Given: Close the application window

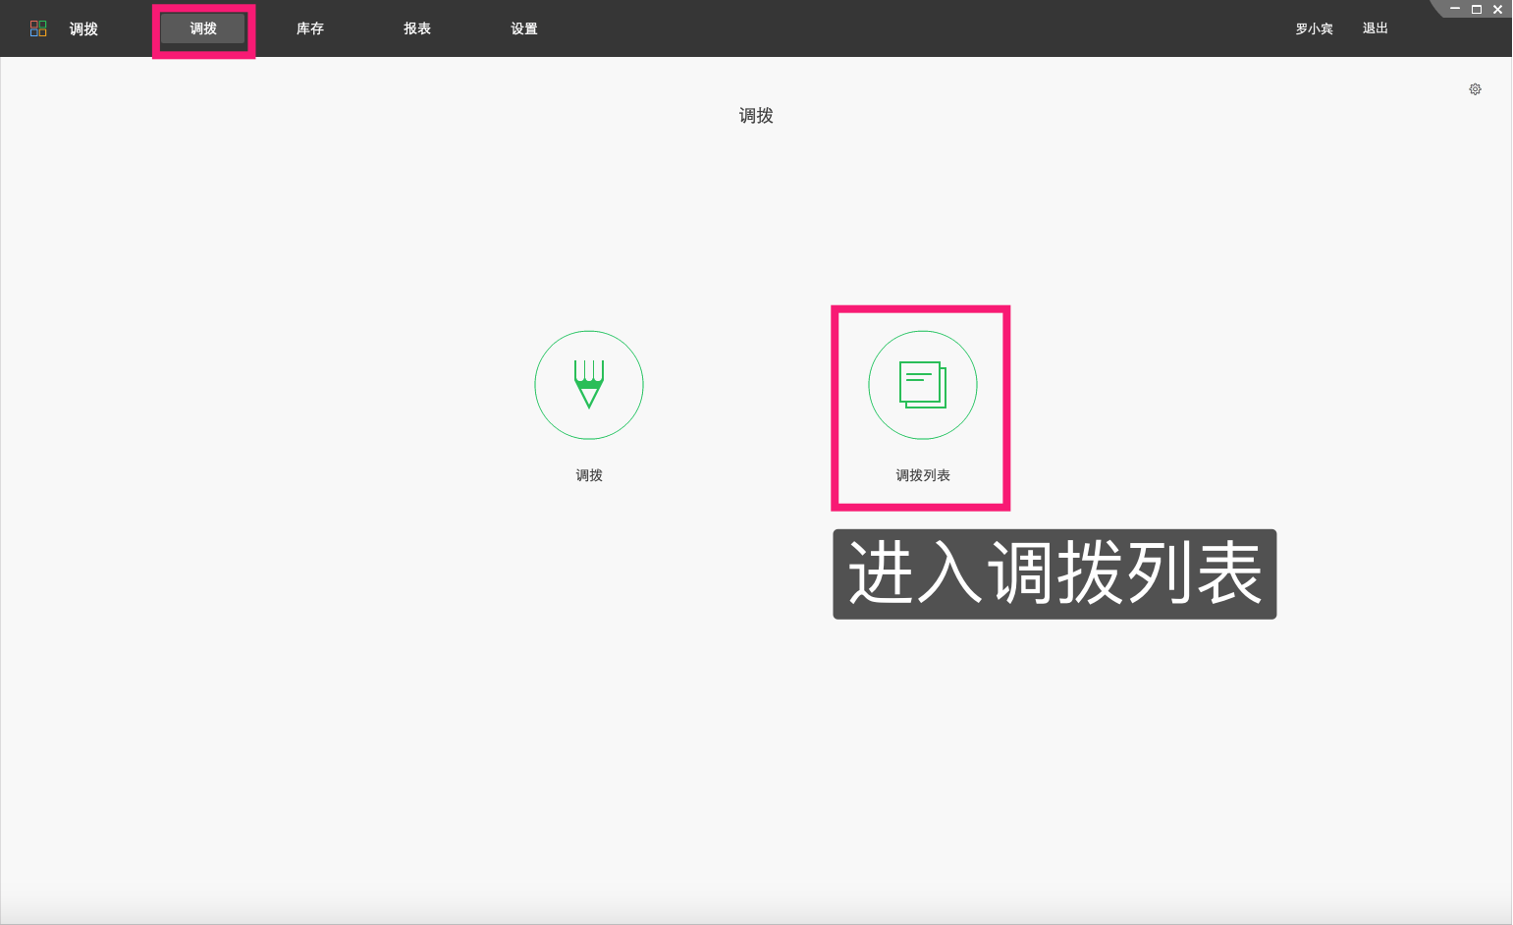Looking at the screenshot, I should coord(1497,9).
